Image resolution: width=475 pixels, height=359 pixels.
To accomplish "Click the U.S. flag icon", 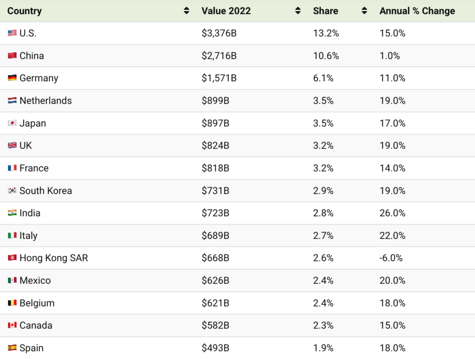I will coord(12,33).
